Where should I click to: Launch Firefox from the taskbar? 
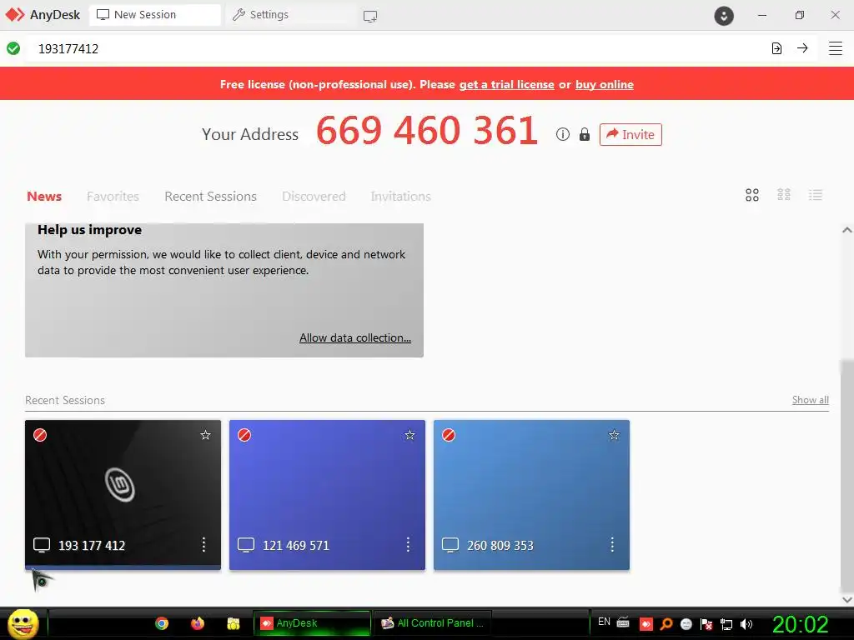pyautogui.click(x=197, y=623)
